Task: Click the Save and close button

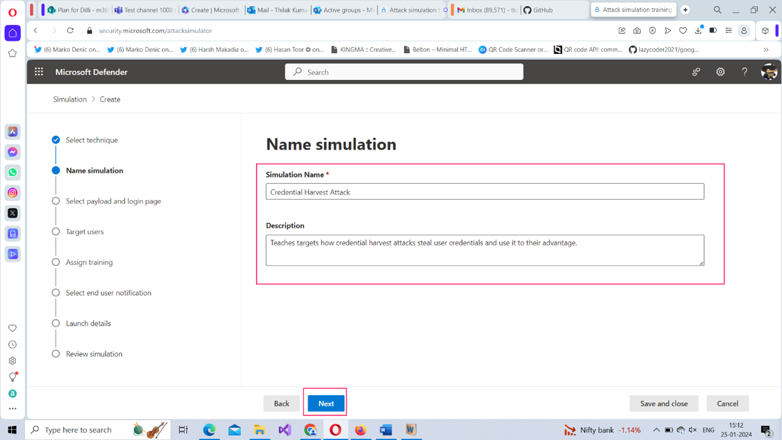Action: point(663,404)
